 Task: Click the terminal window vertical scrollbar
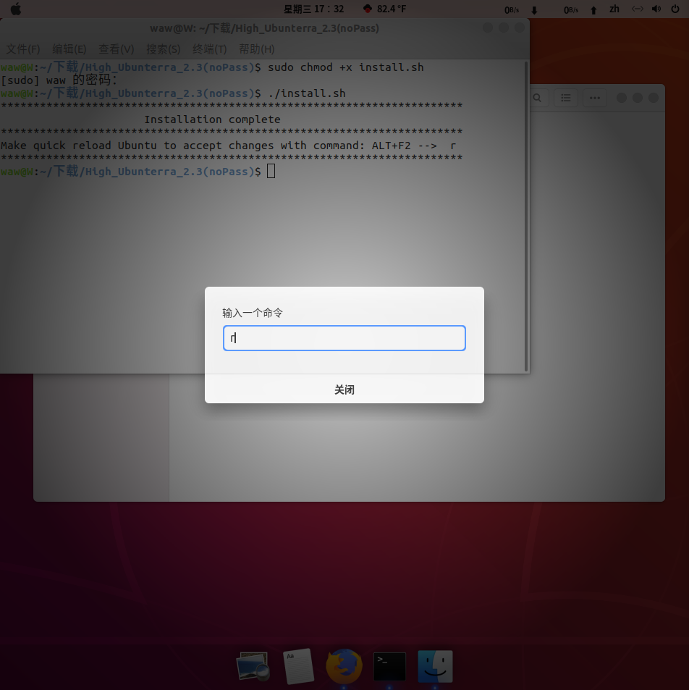[526, 217]
